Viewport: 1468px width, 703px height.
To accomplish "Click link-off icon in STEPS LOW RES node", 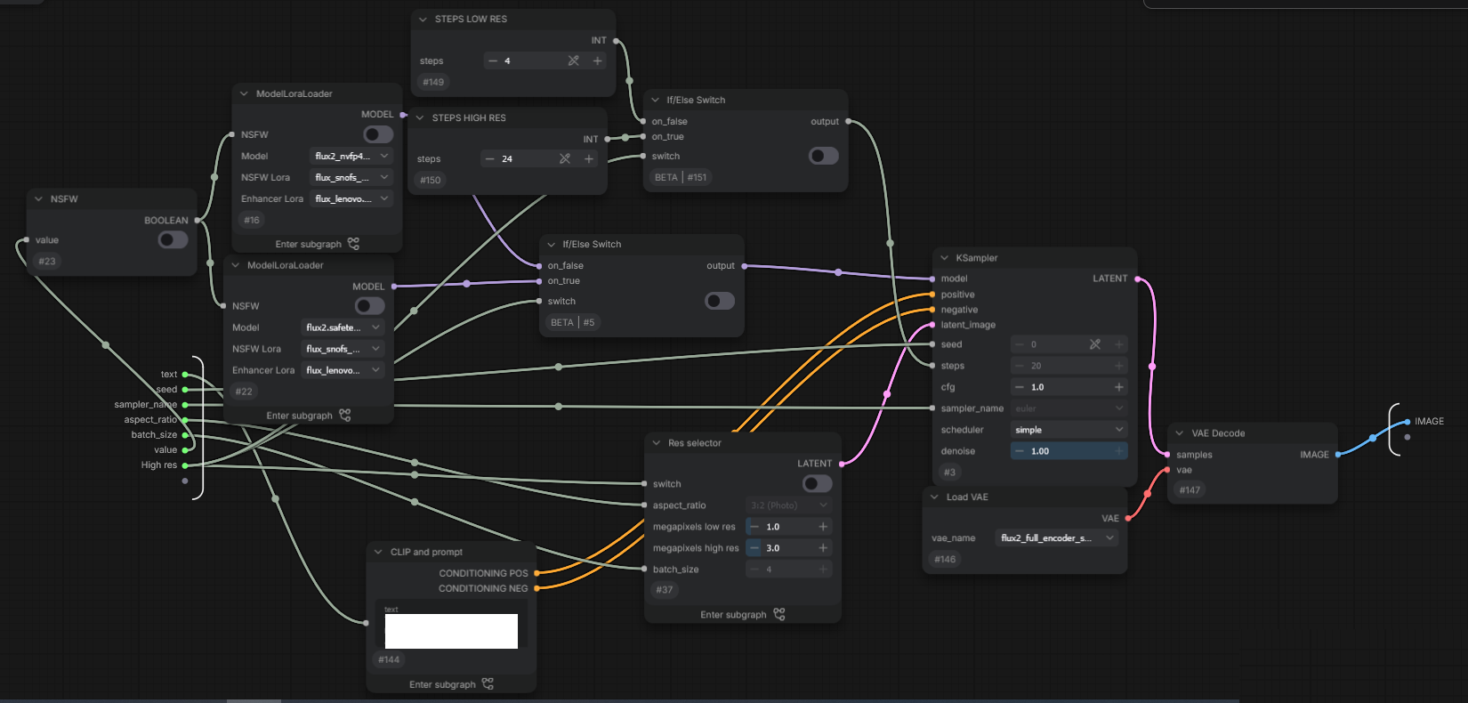I will point(573,61).
